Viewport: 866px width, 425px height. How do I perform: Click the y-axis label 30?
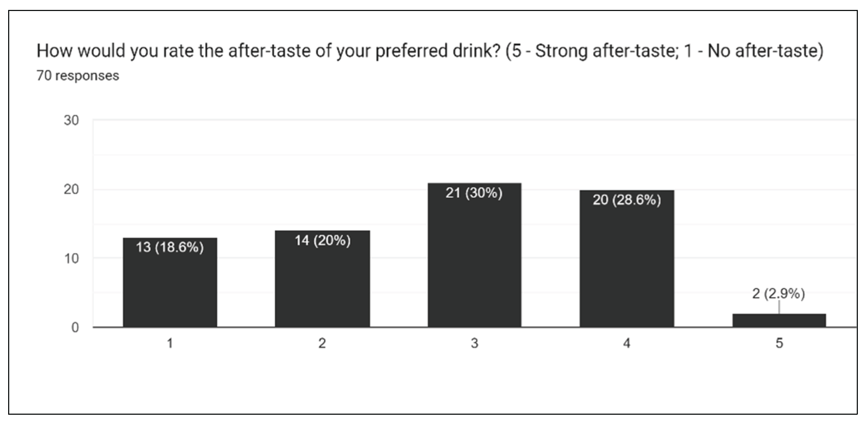(x=71, y=121)
